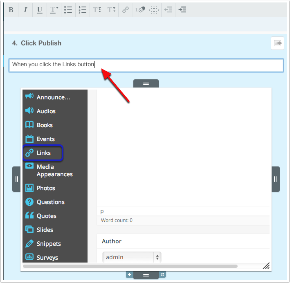Open the text color dropdown

click(x=54, y=10)
